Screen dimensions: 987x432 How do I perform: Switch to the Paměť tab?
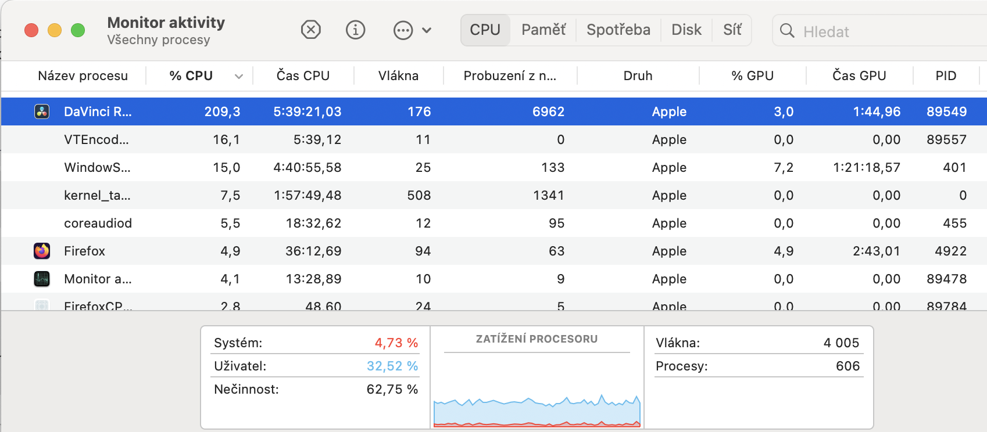point(543,30)
